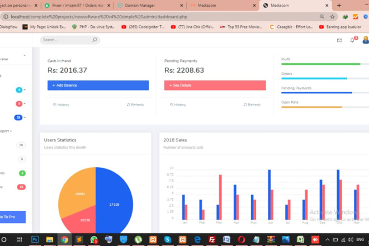
Task: Open File Explorer from the taskbar
Action: [50, 240]
